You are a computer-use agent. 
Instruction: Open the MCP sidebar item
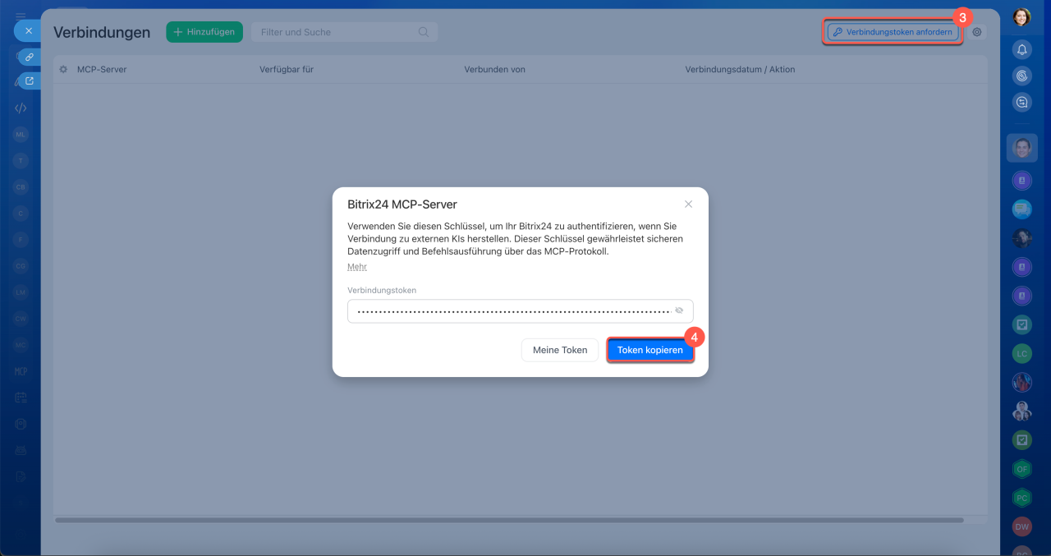[21, 371]
